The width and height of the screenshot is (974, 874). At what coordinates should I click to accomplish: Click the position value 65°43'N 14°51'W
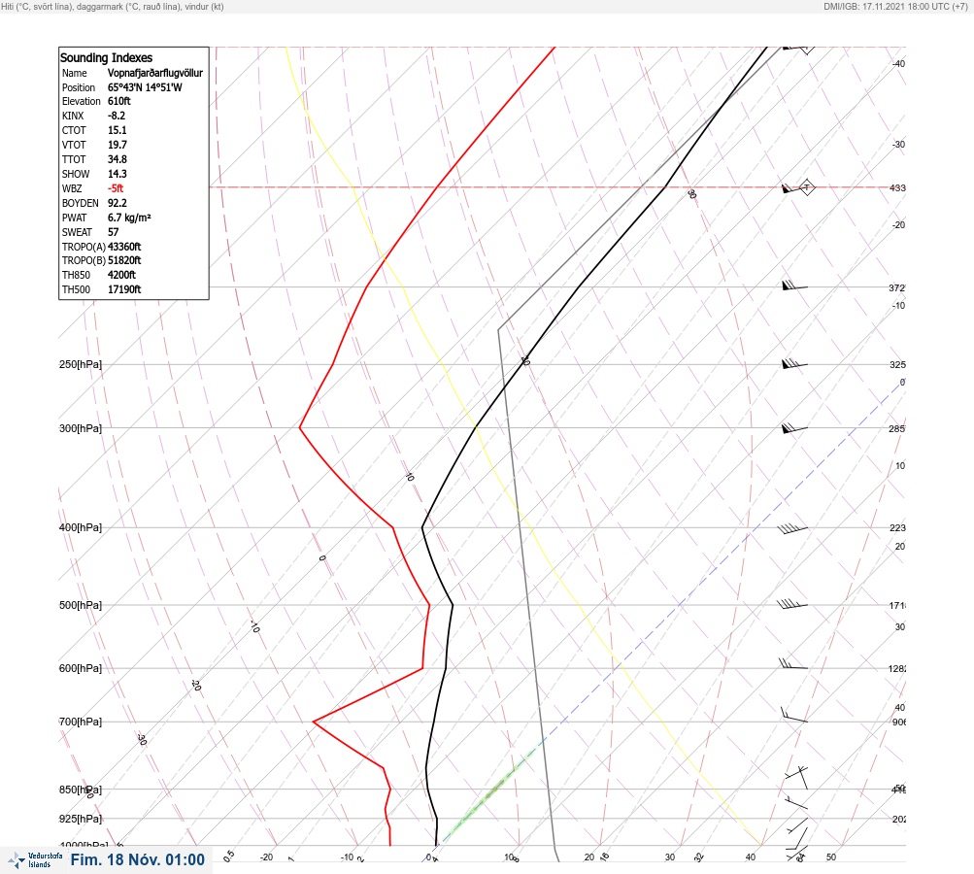145,87
